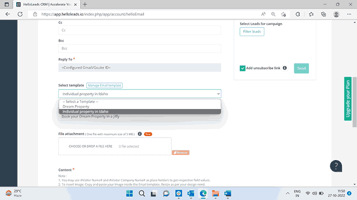Screen dimensions: 357x200
Task: Open Read aloud icon in address bar
Action: point(263,14)
